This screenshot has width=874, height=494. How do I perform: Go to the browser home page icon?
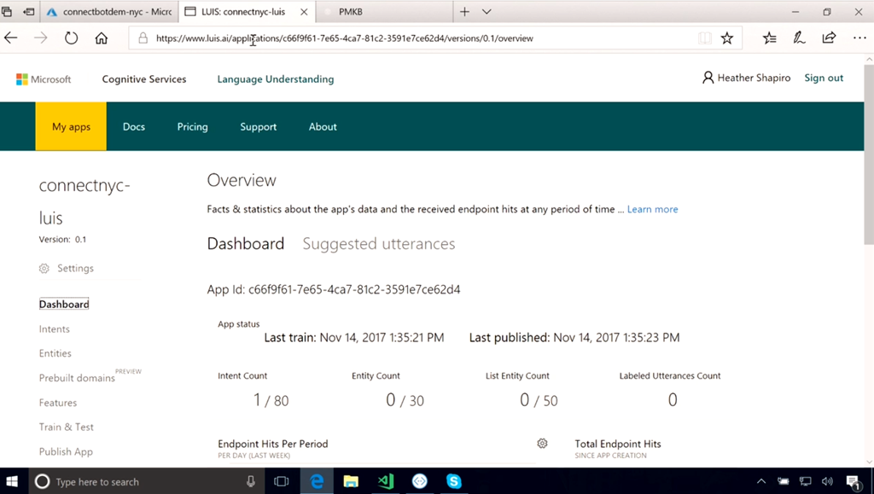pos(101,38)
